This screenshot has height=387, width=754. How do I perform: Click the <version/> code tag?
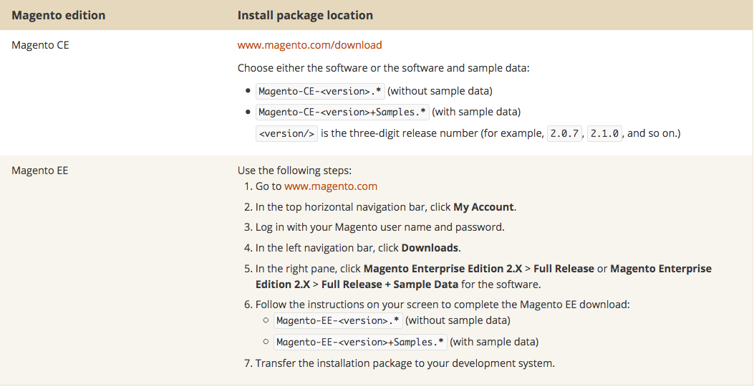(286, 133)
